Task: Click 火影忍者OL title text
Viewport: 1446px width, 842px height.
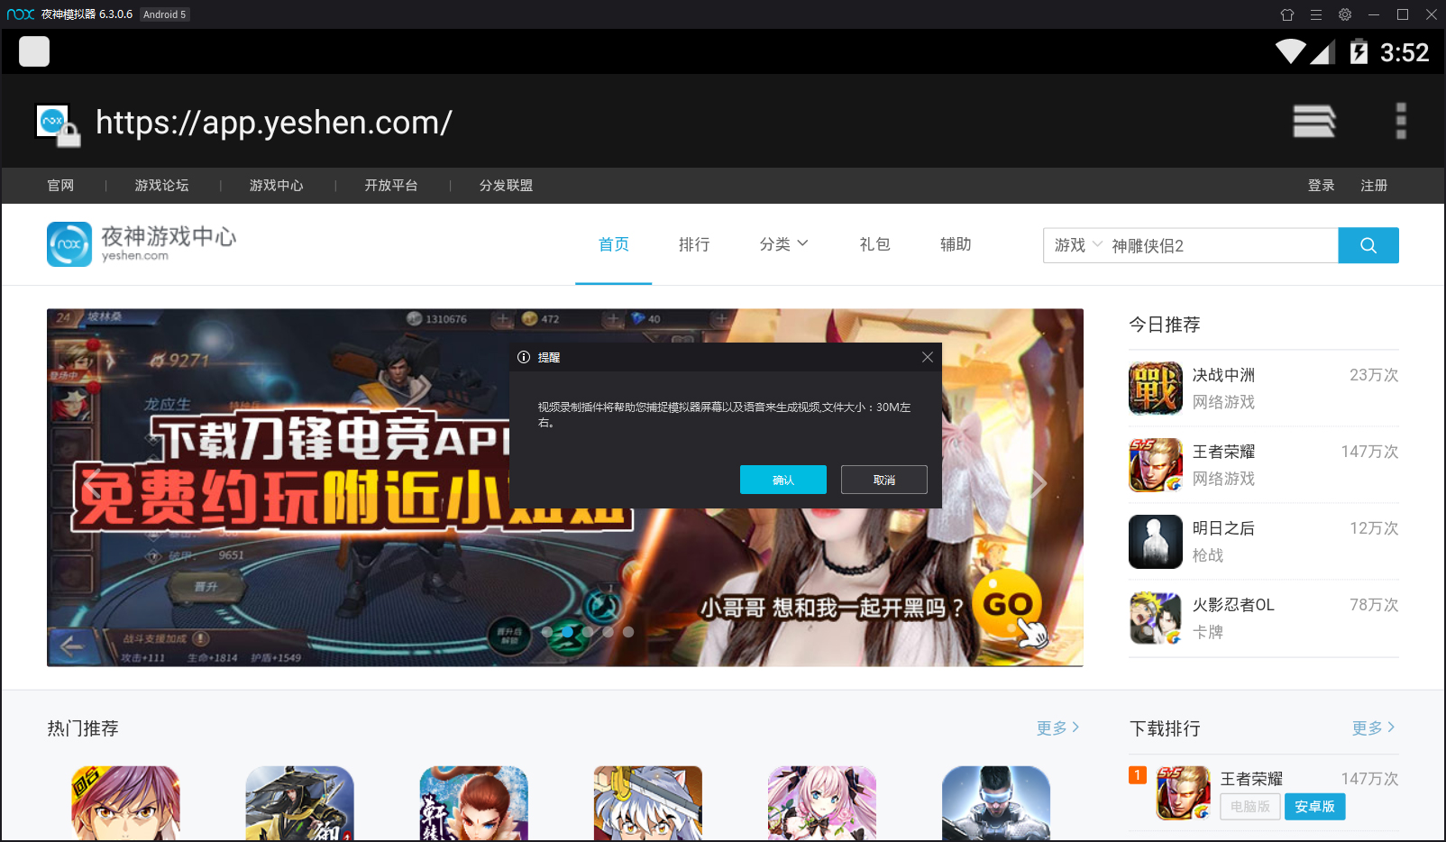Action: point(1233,605)
